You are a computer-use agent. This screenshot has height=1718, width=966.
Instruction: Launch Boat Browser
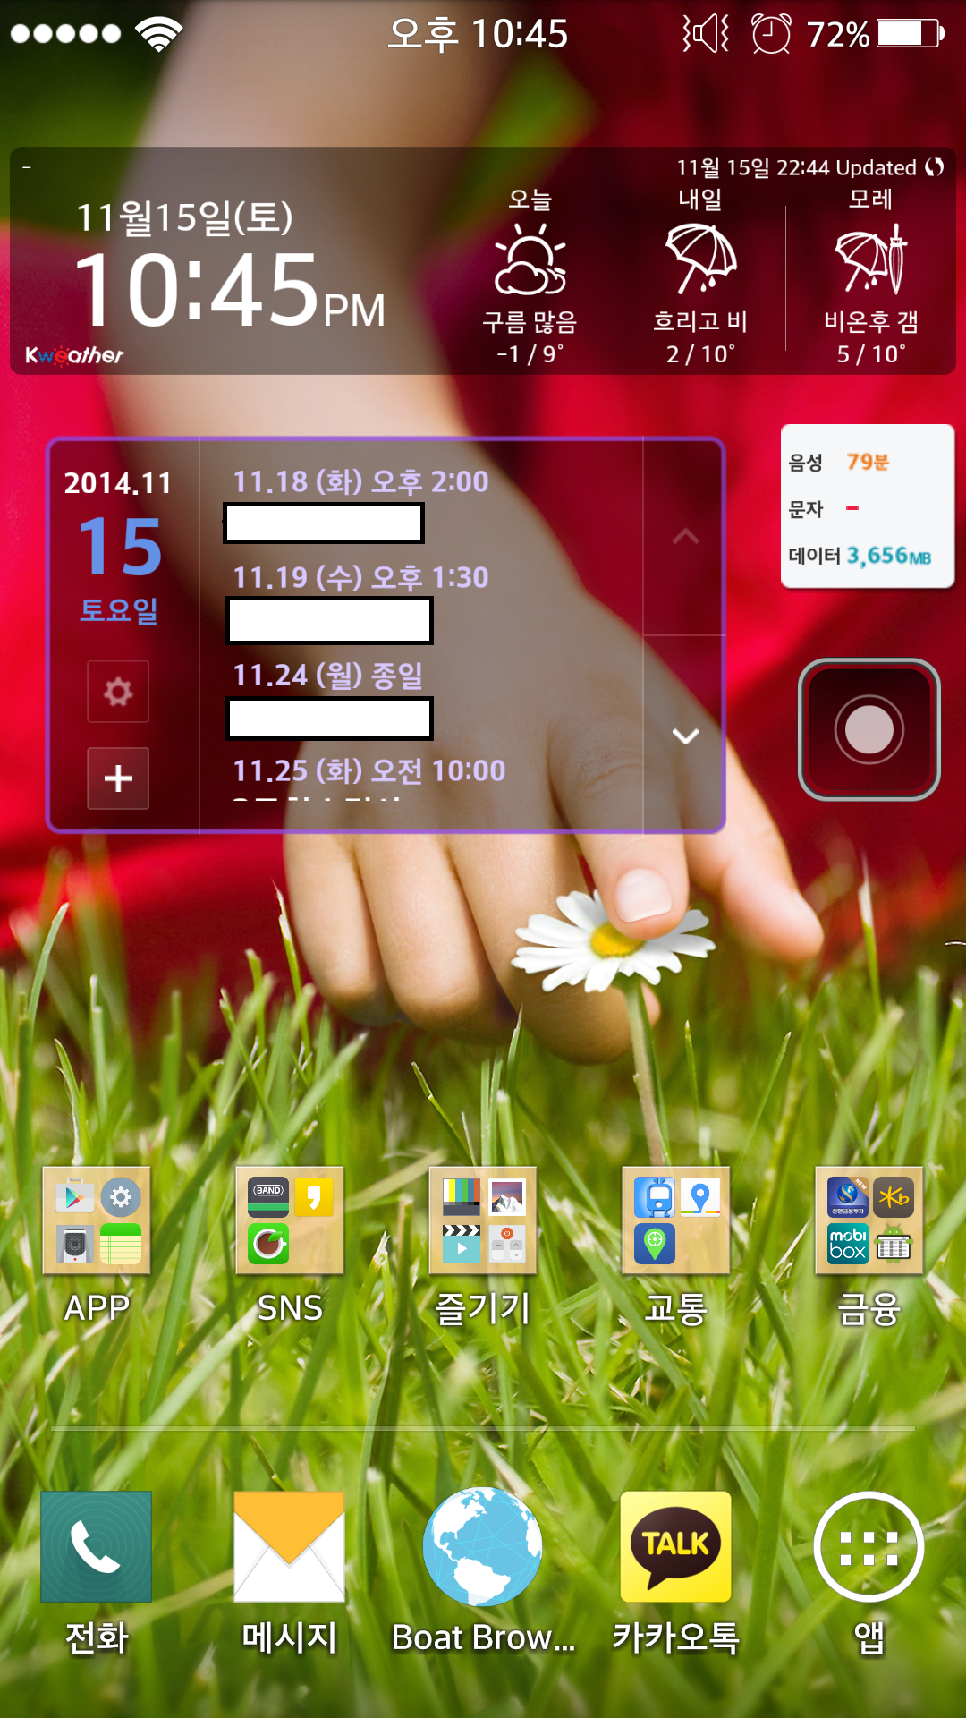point(482,1546)
